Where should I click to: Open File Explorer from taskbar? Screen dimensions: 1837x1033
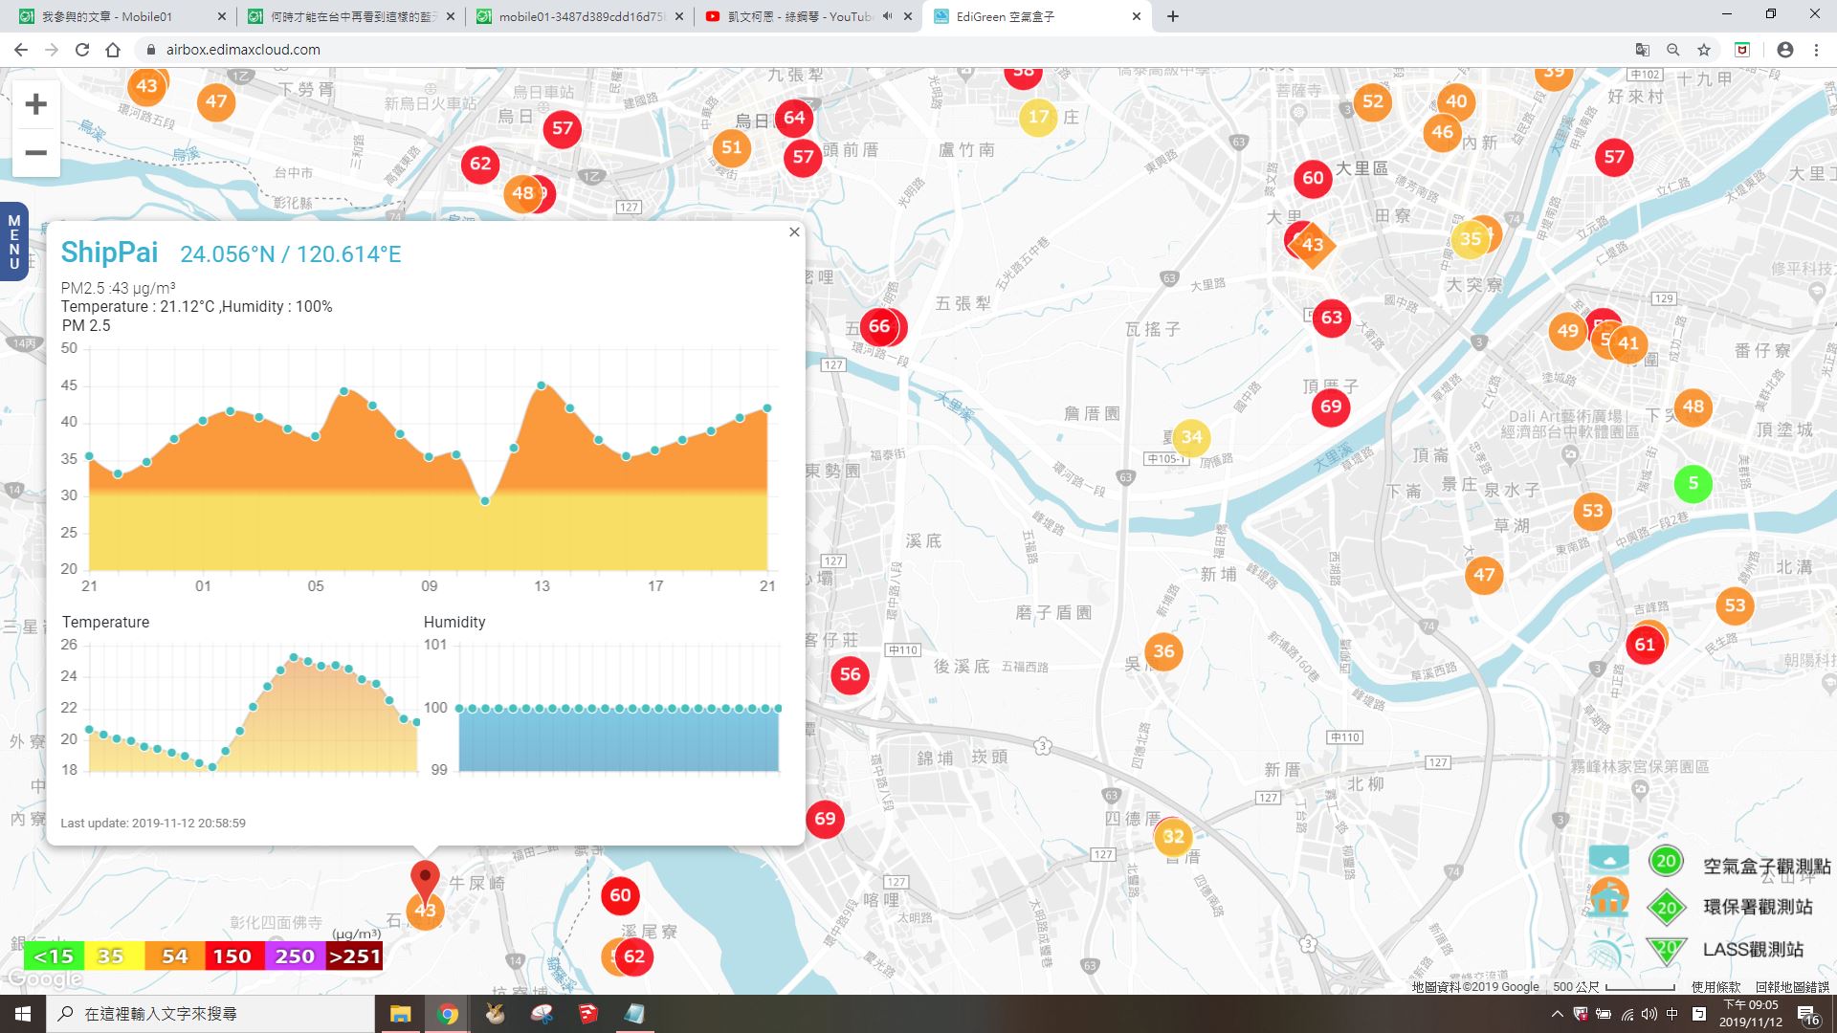click(x=400, y=1014)
